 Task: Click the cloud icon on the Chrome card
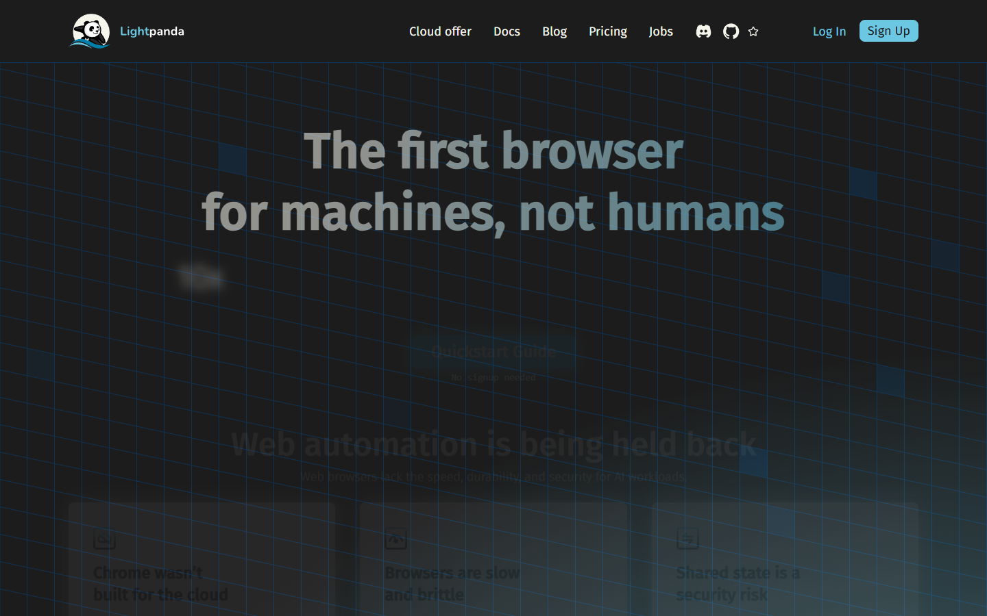pos(104,539)
